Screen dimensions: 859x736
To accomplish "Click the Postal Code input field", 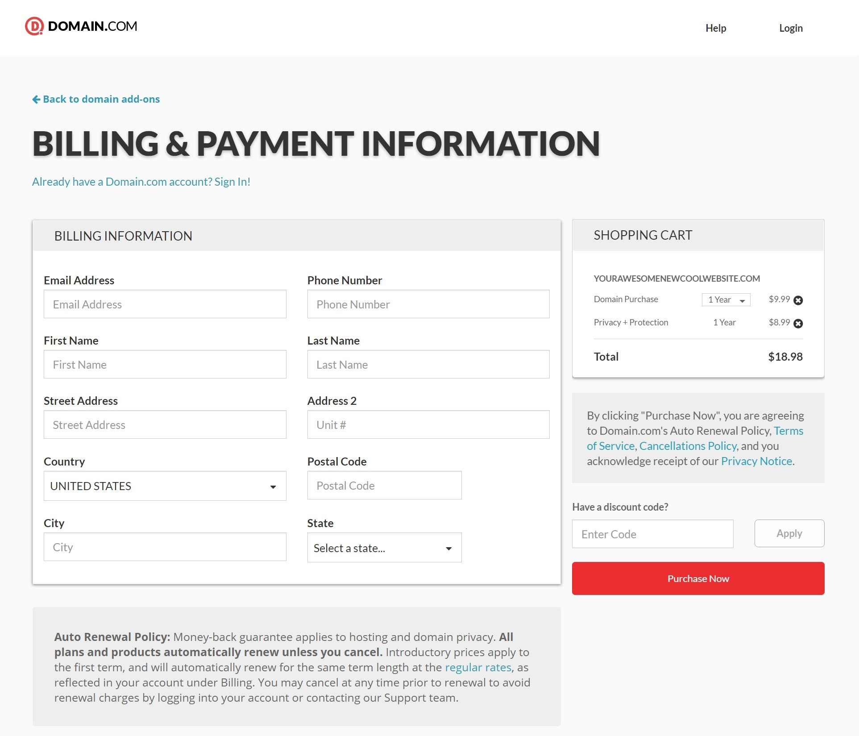I will [x=384, y=485].
